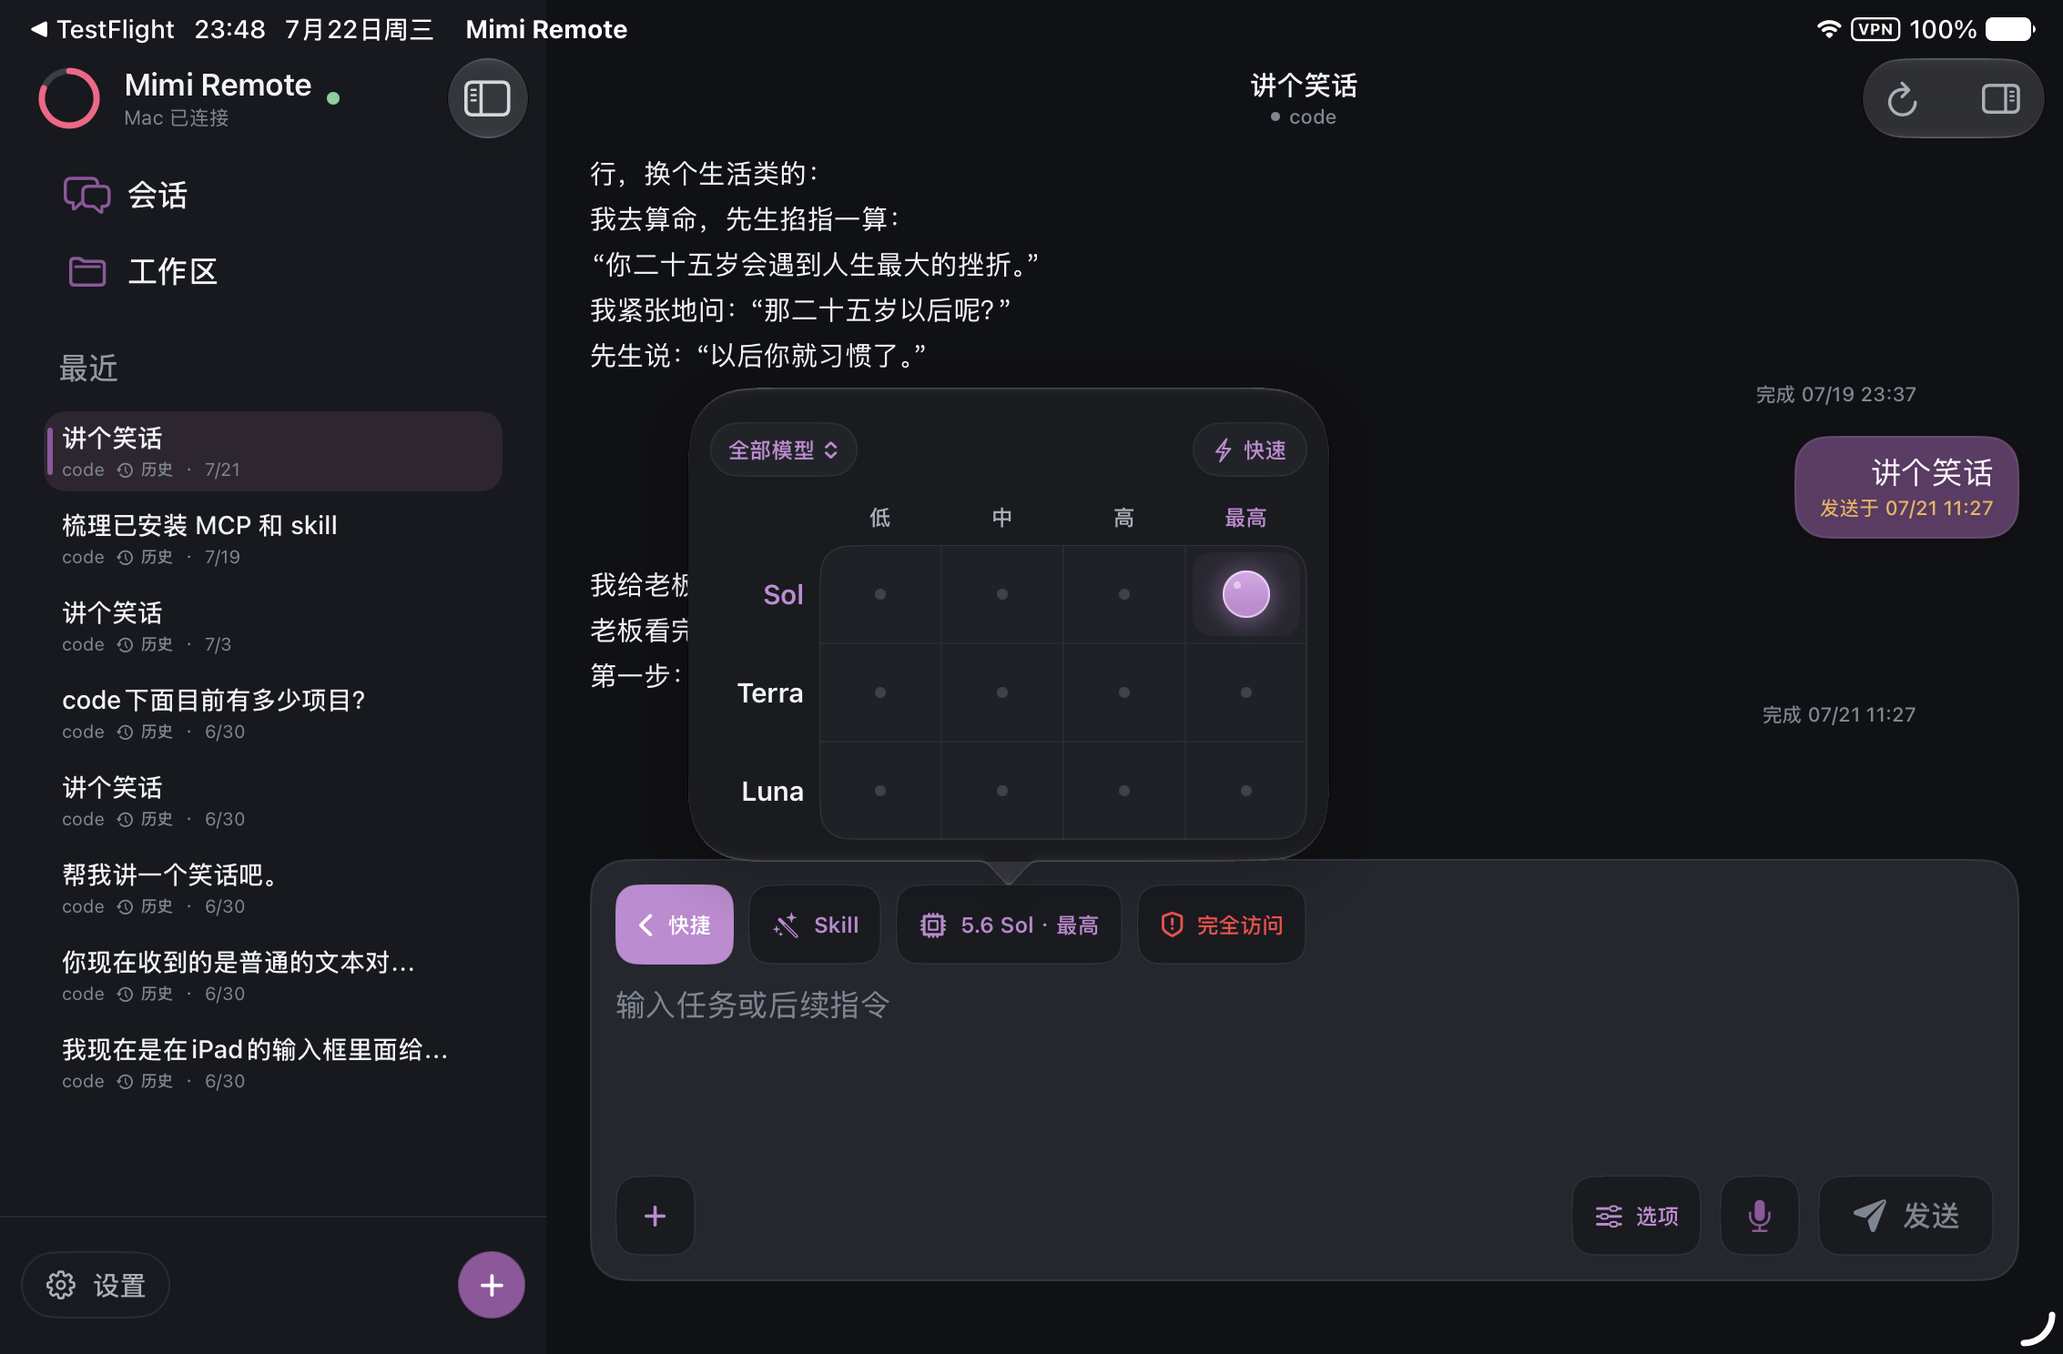Open the 5.6 Sol · 最高 model selector
This screenshot has height=1354, width=2063.
pos(1009,925)
